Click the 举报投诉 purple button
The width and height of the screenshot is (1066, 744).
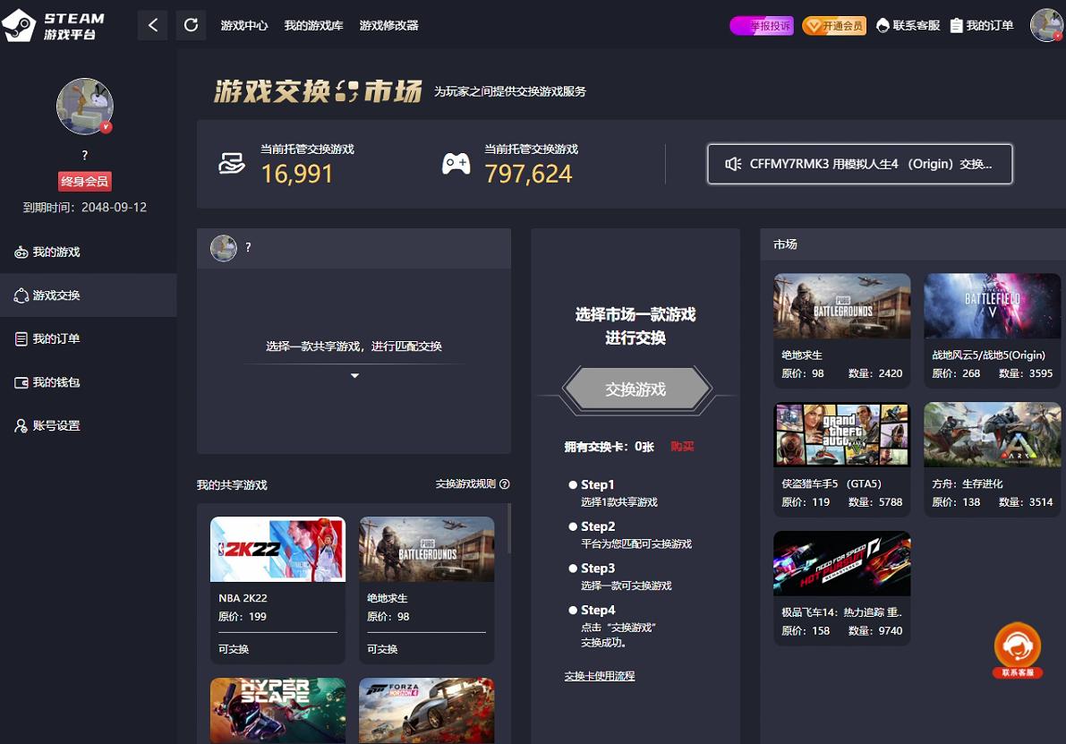point(762,26)
